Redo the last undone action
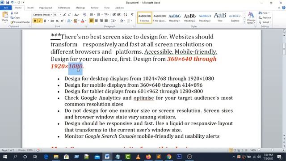 pos(19,3)
